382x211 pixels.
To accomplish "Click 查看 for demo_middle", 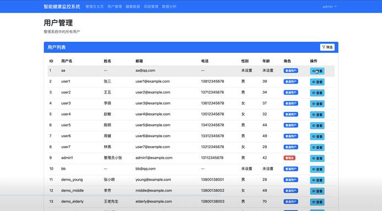I will 317,191.
